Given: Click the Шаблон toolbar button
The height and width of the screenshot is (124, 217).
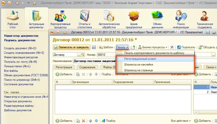Looking at the screenshot, I should (x=106, y=47).
